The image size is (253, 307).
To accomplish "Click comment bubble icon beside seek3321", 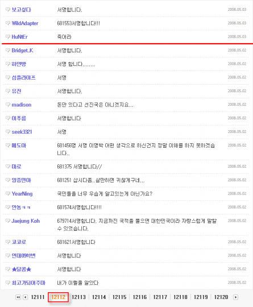I will pyautogui.click(x=7, y=132).
